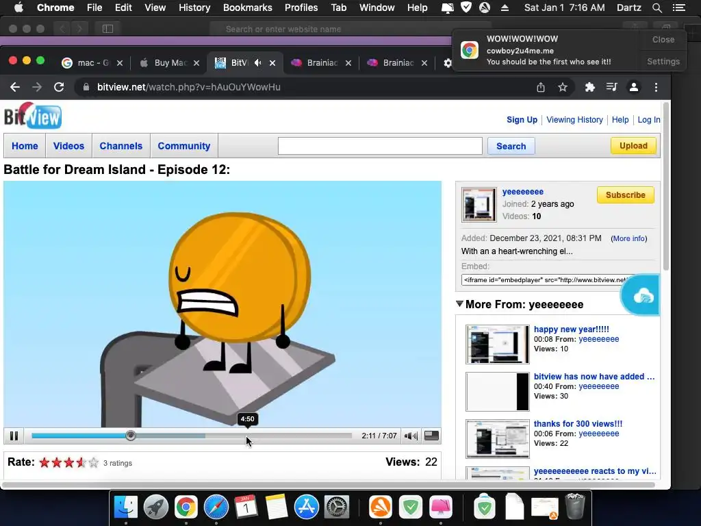
Task: Switch to the first Brainiac tab
Action: click(321, 62)
